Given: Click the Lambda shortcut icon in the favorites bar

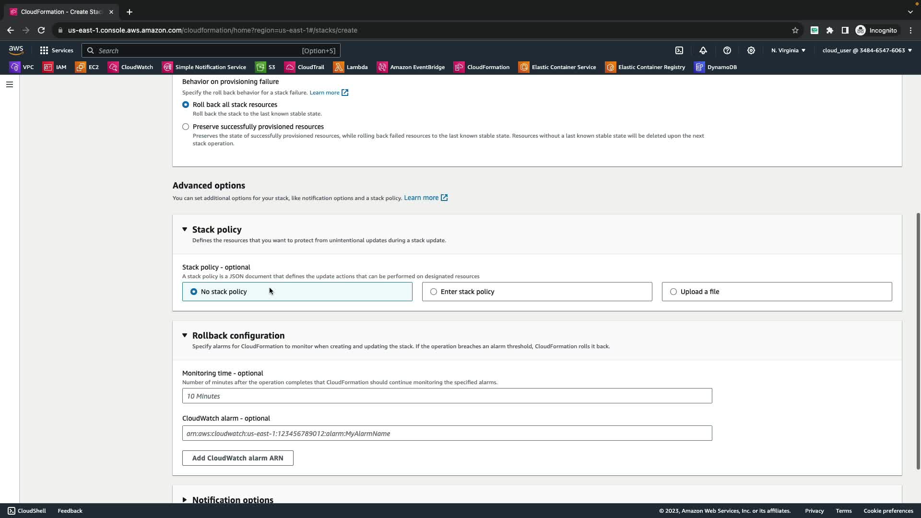Looking at the screenshot, I should (x=339, y=67).
